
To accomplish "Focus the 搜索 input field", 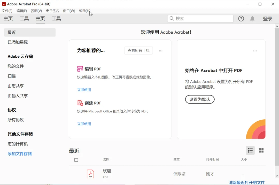I will [x=200, y=19].
